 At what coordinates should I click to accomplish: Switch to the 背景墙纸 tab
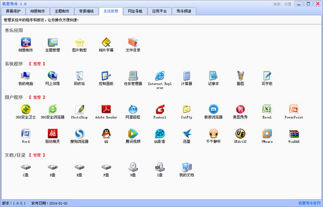click(x=86, y=11)
